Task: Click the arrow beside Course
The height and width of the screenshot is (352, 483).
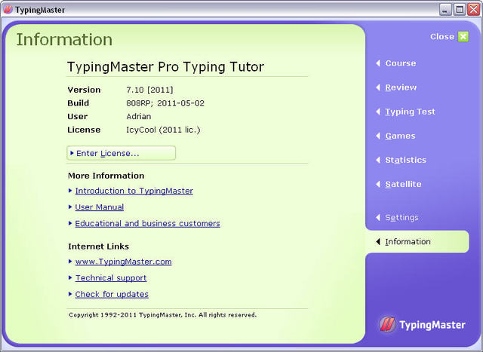Action: pos(378,63)
